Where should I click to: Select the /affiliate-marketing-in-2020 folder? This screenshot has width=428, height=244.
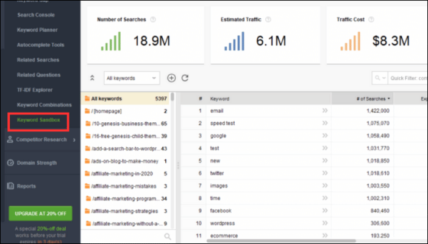pyautogui.click(x=126, y=174)
